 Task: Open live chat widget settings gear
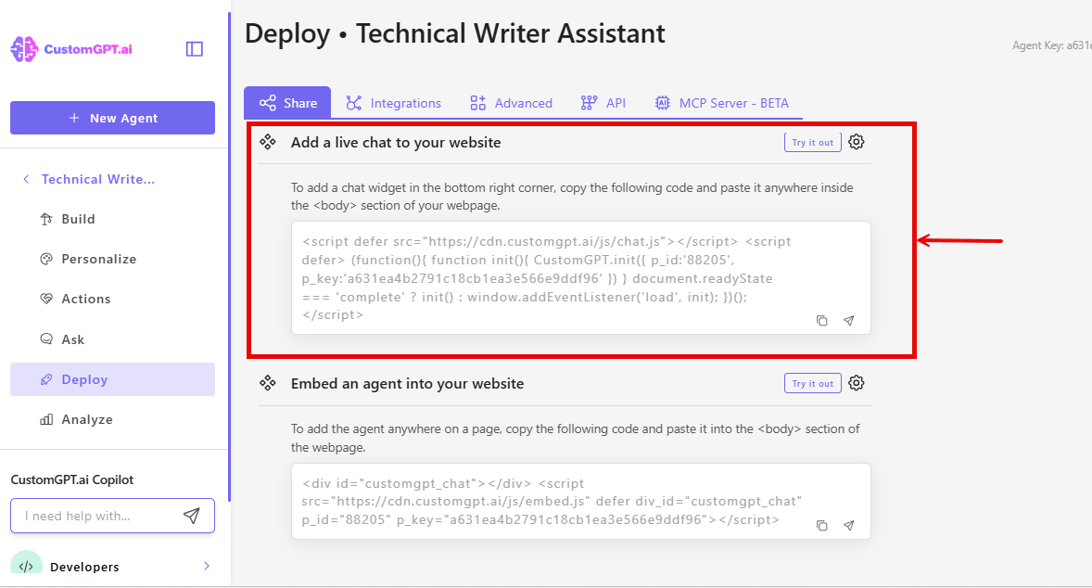click(857, 142)
